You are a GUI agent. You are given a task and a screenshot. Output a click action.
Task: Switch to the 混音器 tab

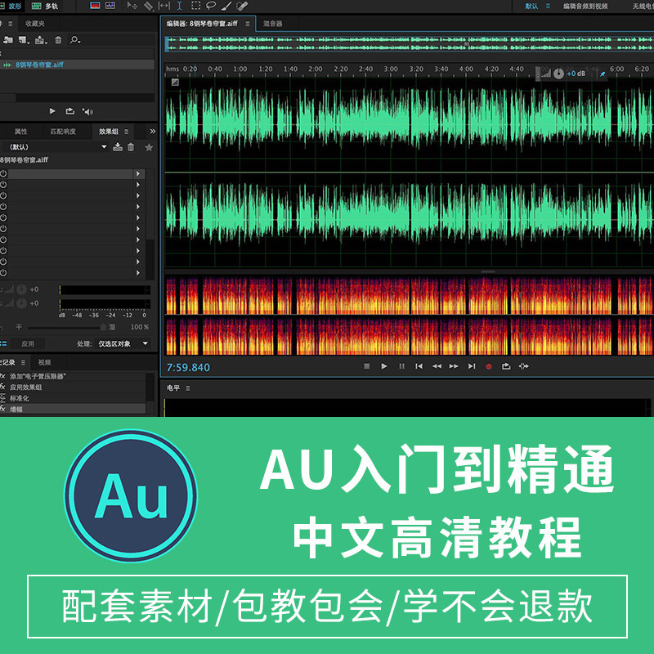click(273, 24)
